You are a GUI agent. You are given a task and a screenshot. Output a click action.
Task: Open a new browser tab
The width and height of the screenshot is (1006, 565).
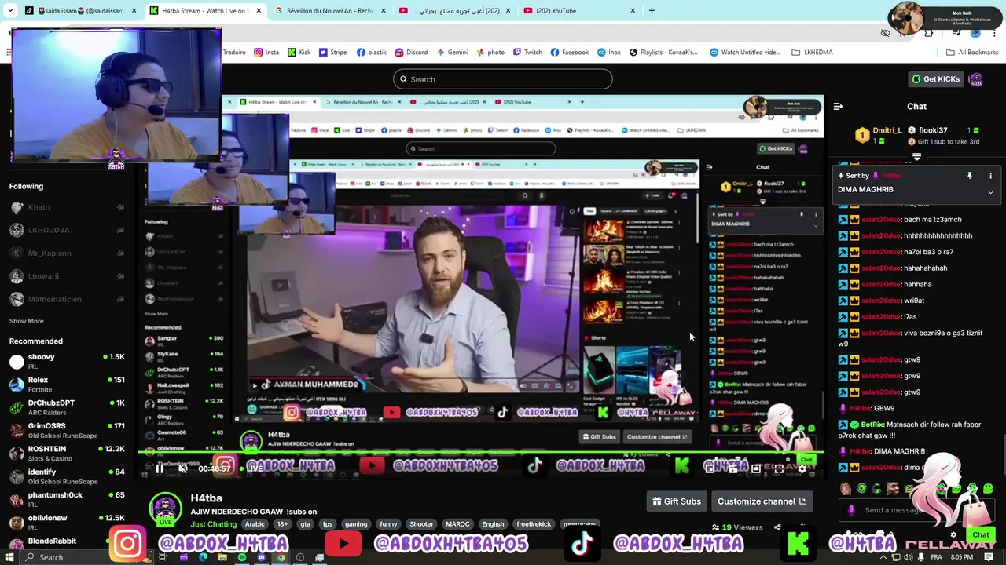click(x=652, y=11)
